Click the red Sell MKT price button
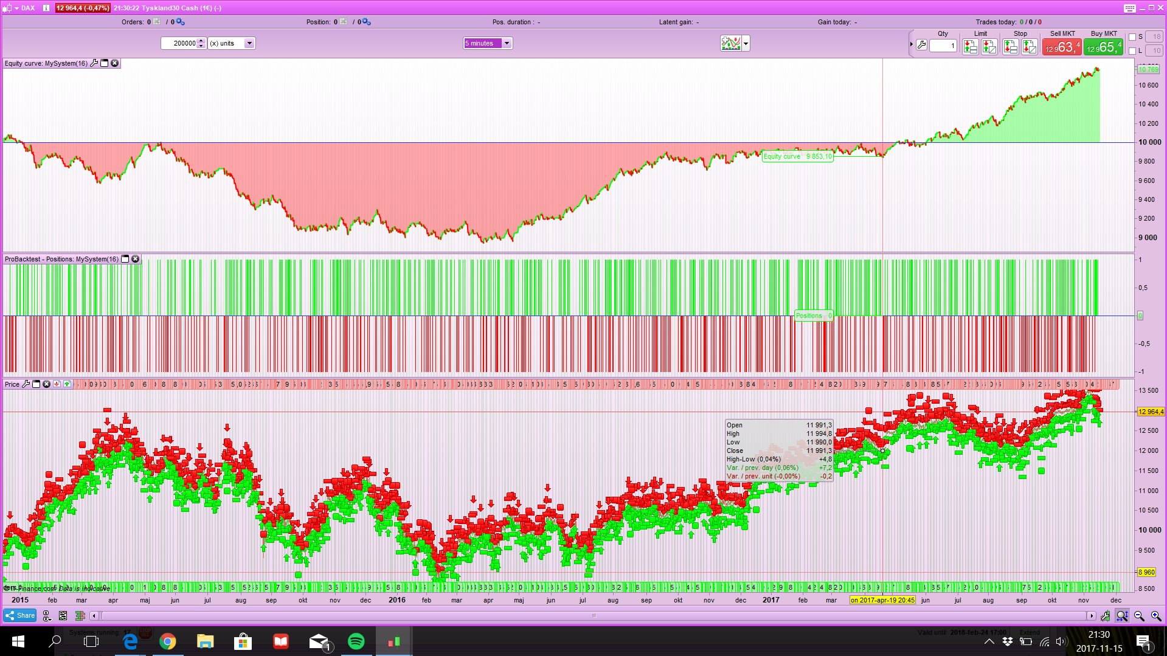Image resolution: width=1167 pixels, height=656 pixels. (1062, 47)
